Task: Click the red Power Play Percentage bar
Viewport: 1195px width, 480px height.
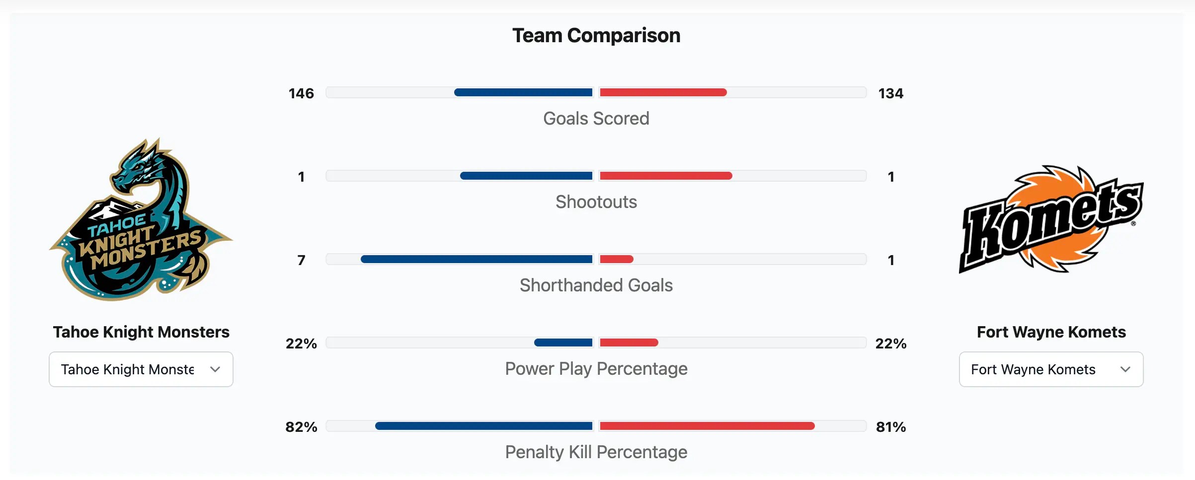Action: pos(629,343)
